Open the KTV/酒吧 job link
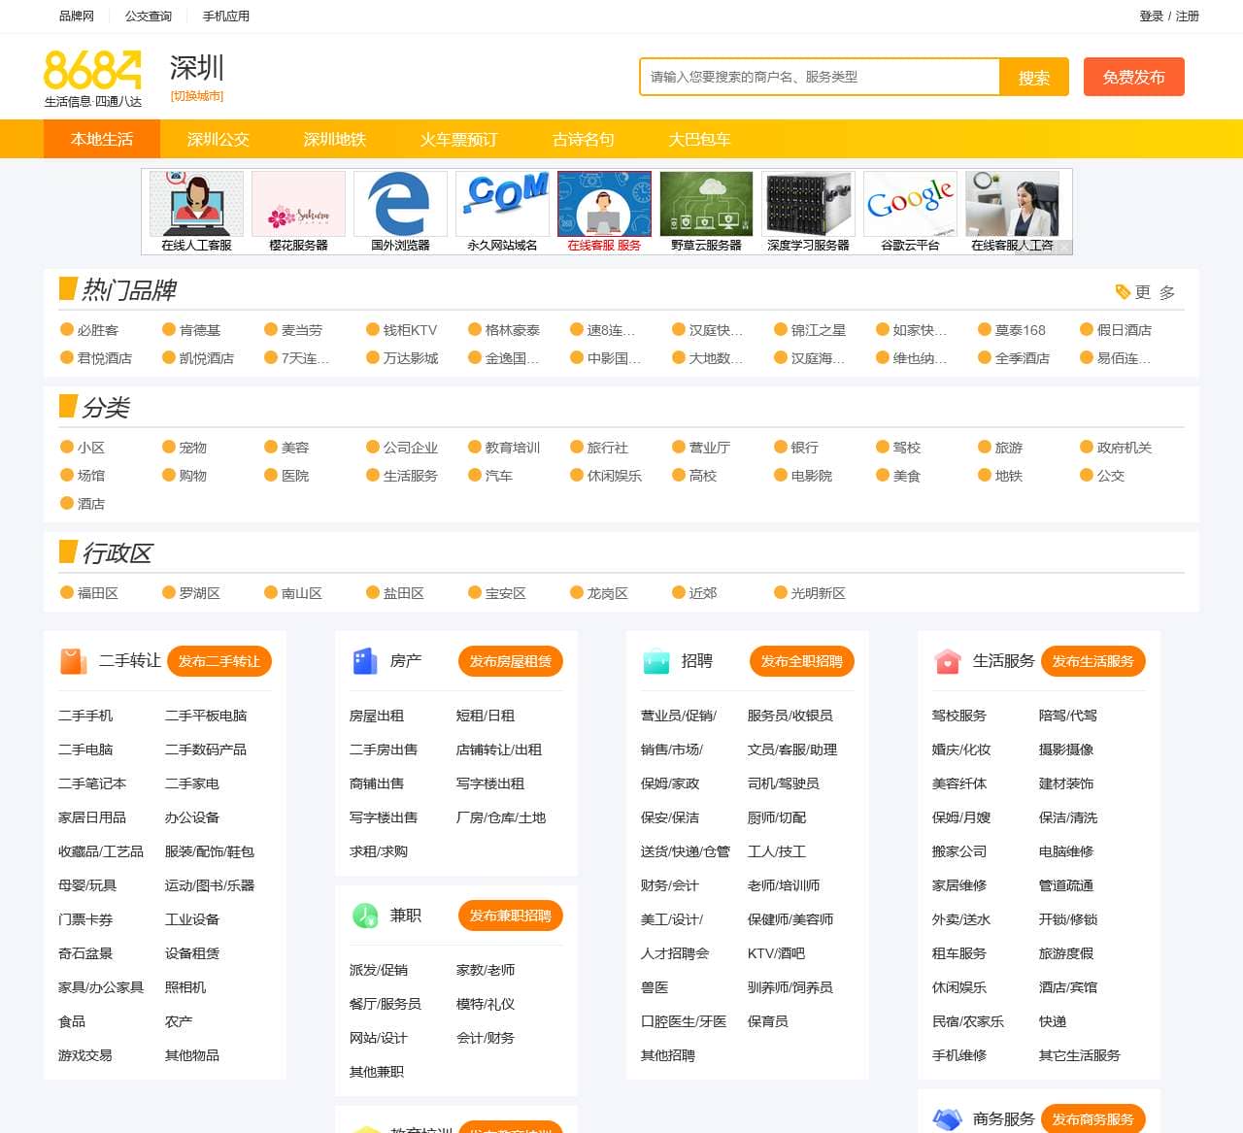The width and height of the screenshot is (1243, 1133). [776, 953]
